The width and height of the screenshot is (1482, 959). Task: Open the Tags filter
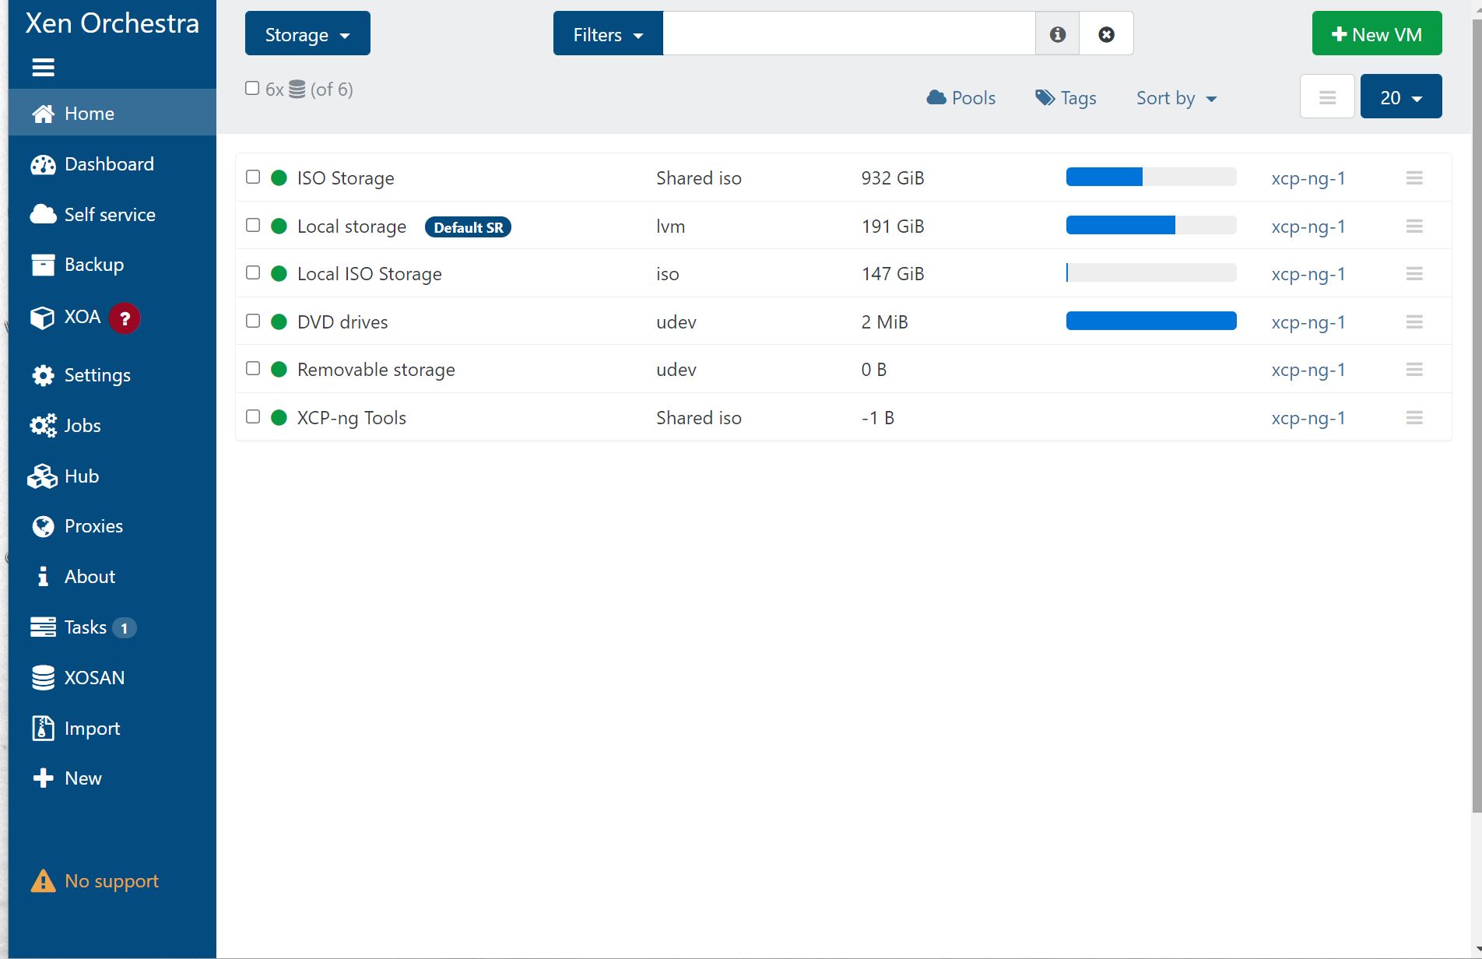1066,98
